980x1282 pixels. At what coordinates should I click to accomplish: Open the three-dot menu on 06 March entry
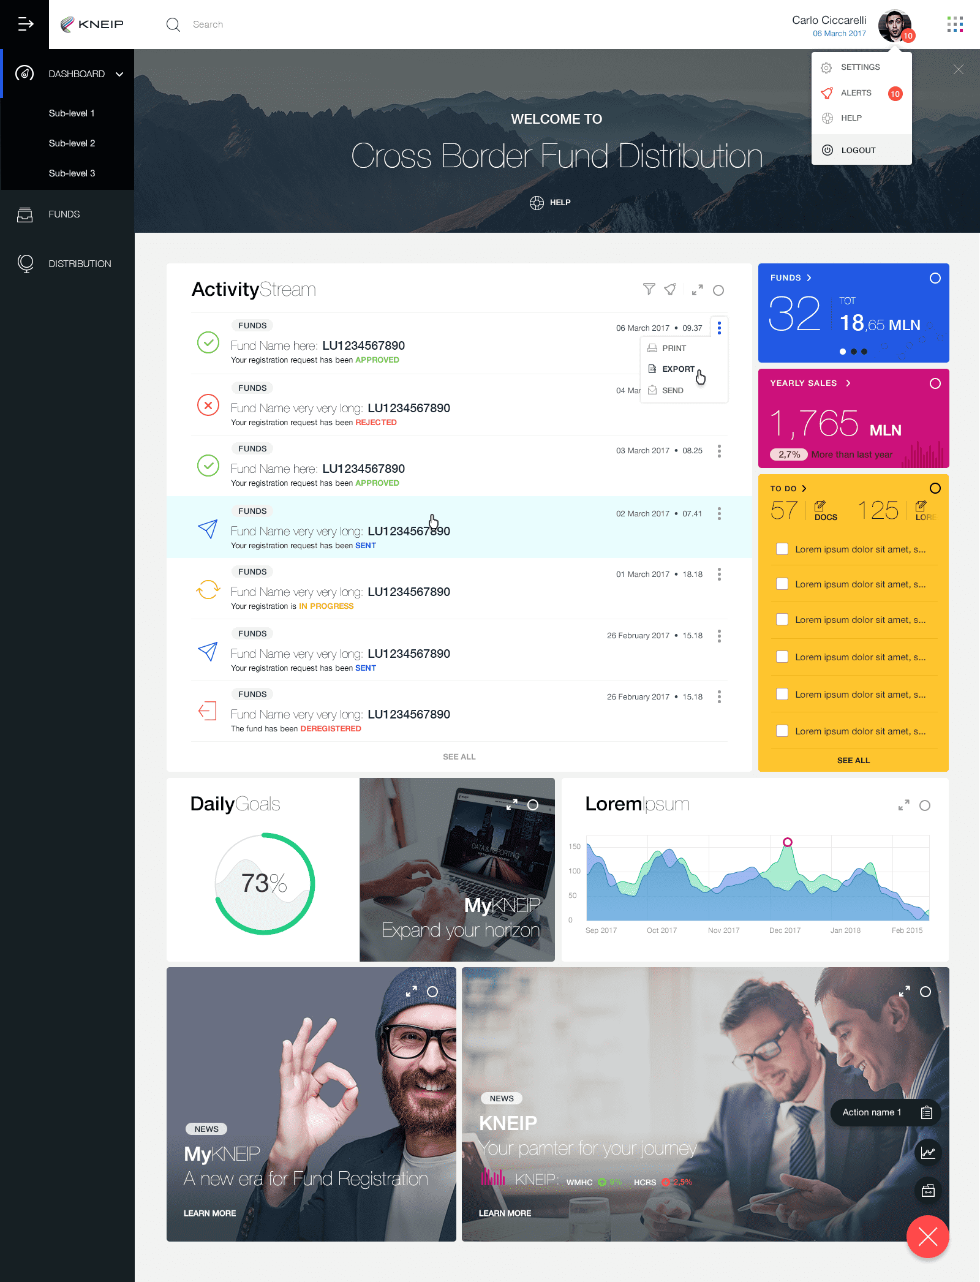pyautogui.click(x=719, y=328)
